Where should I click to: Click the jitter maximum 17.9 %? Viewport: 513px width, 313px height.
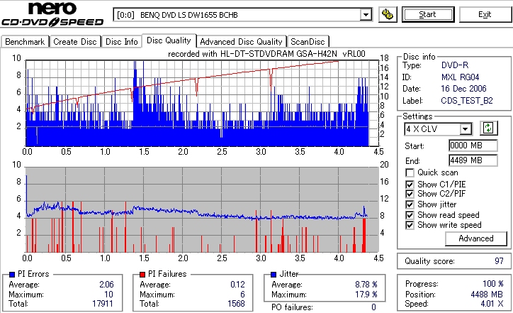[366, 295]
